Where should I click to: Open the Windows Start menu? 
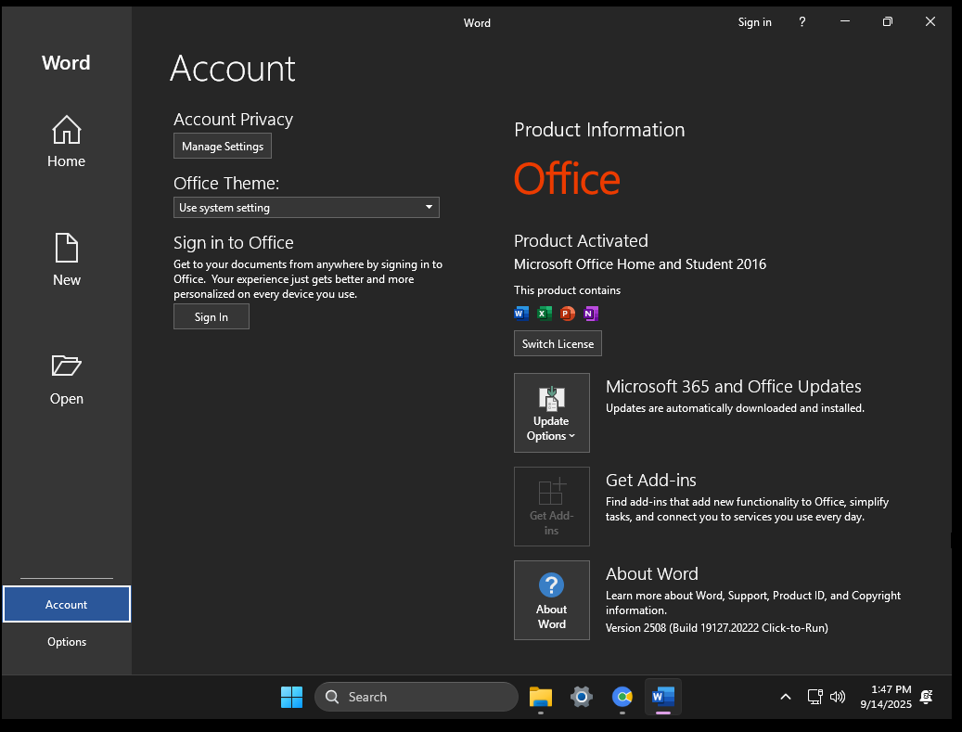click(291, 697)
